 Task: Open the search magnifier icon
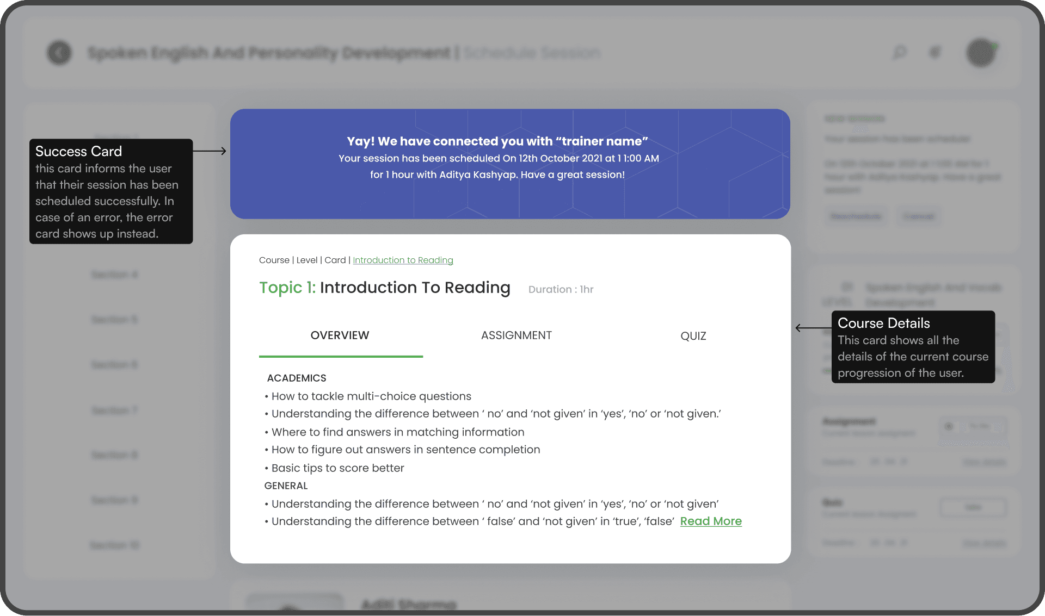click(x=900, y=52)
